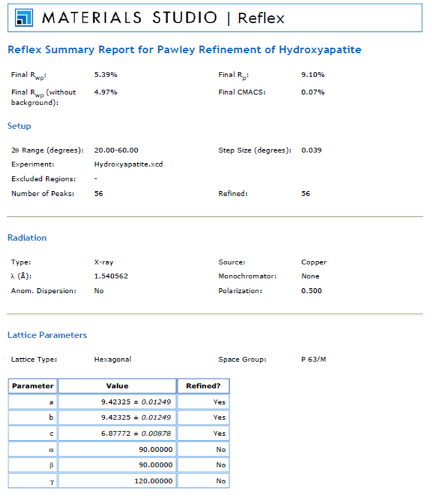432x496 pixels.
Task: Click the Final Rp value 9.10%
Action: [313, 75]
